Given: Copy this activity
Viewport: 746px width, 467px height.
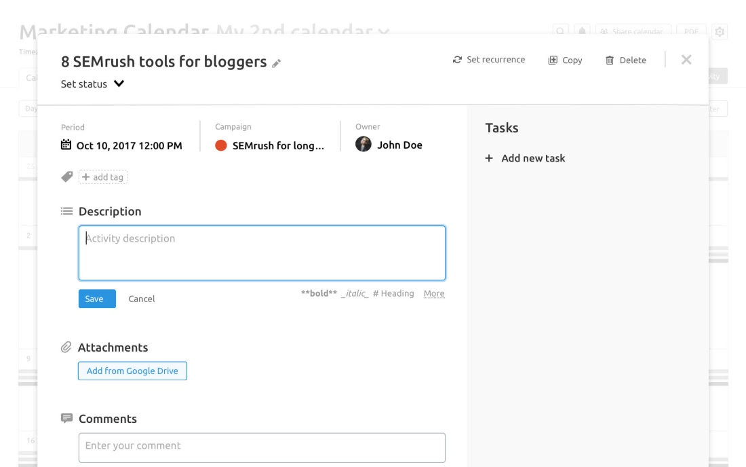Looking at the screenshot, I should (565, 60).
